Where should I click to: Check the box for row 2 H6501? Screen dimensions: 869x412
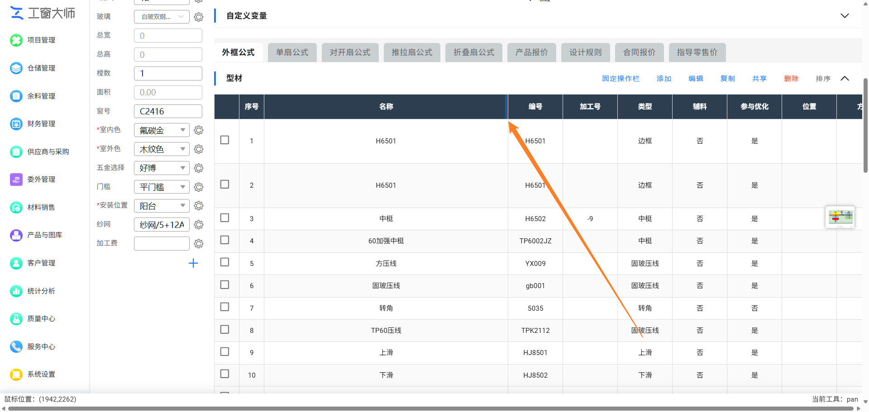[x=224, y=185]
